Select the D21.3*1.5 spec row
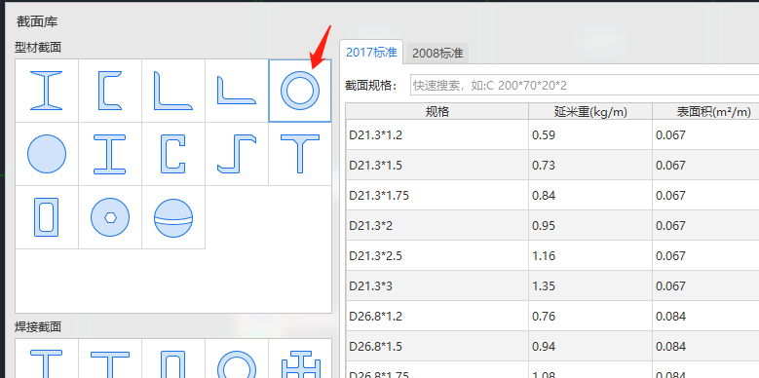Screen dimensions: 759x378 [x=552, y=165]
